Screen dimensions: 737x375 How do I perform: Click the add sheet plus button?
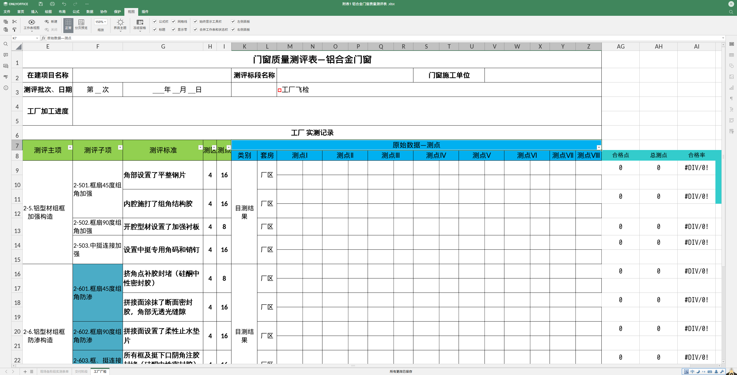pos(25,372)
